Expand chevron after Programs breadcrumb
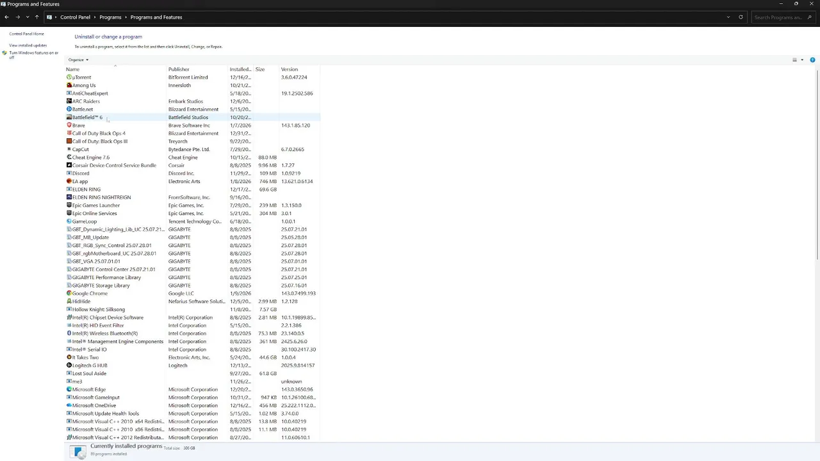This screenshot has width=820, height=461. pyautogui.click(x=126, y=17)
